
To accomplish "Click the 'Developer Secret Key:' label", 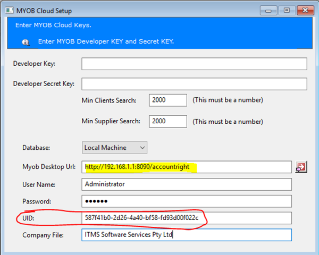I will (x=44, y=84).
